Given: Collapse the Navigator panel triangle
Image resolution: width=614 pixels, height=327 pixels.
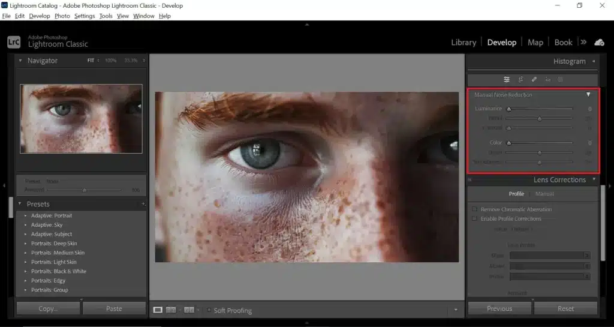Looking at the screenshot, I should tap(20, 61).
